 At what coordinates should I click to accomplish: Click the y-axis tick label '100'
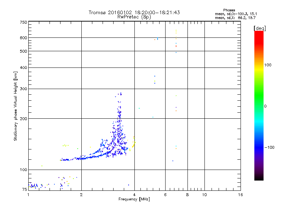(x=23, y=170)
